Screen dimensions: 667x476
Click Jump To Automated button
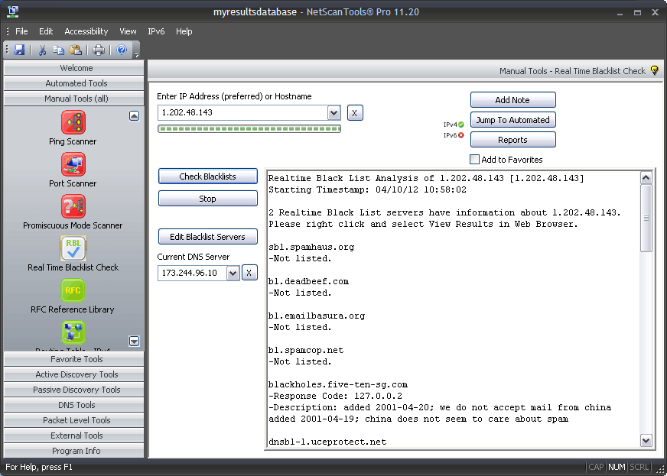click(x=512, y=120)
